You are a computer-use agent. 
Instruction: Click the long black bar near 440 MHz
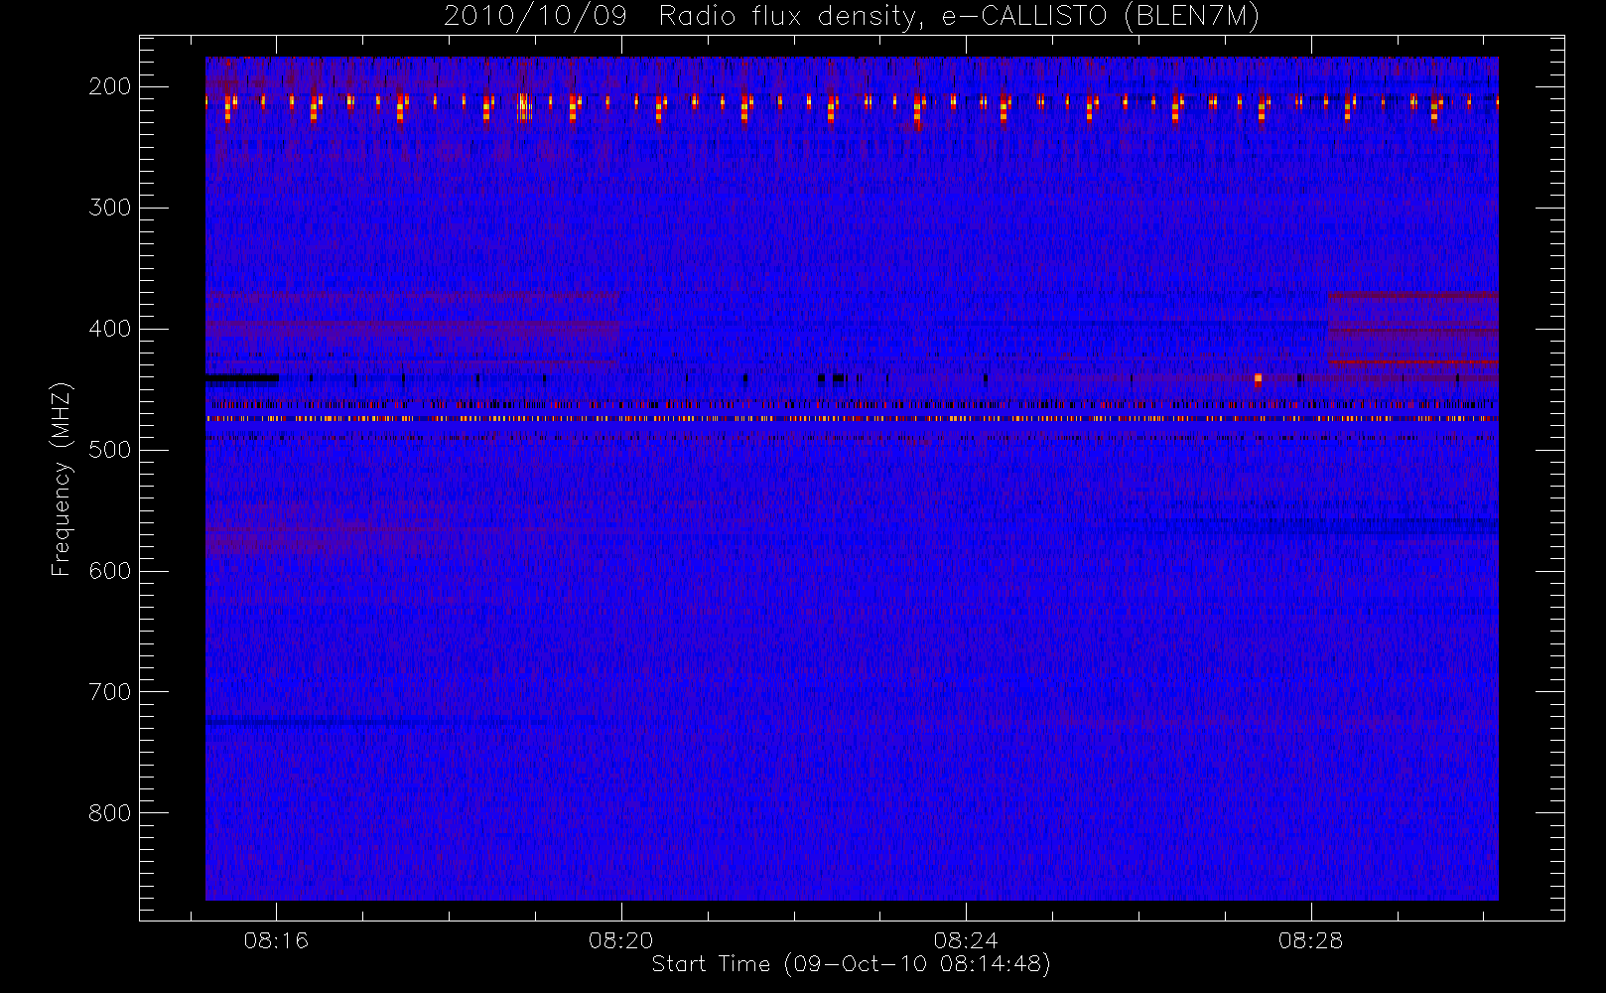click(x=242, y=377)
